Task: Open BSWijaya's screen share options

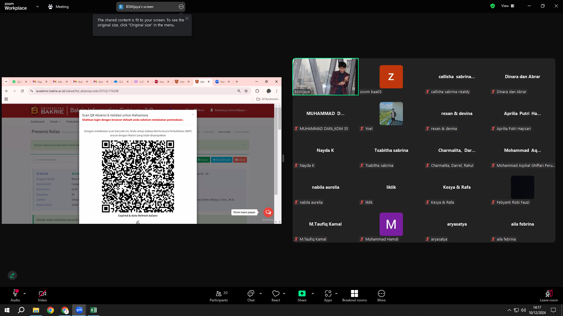Action: coord(181,7)
